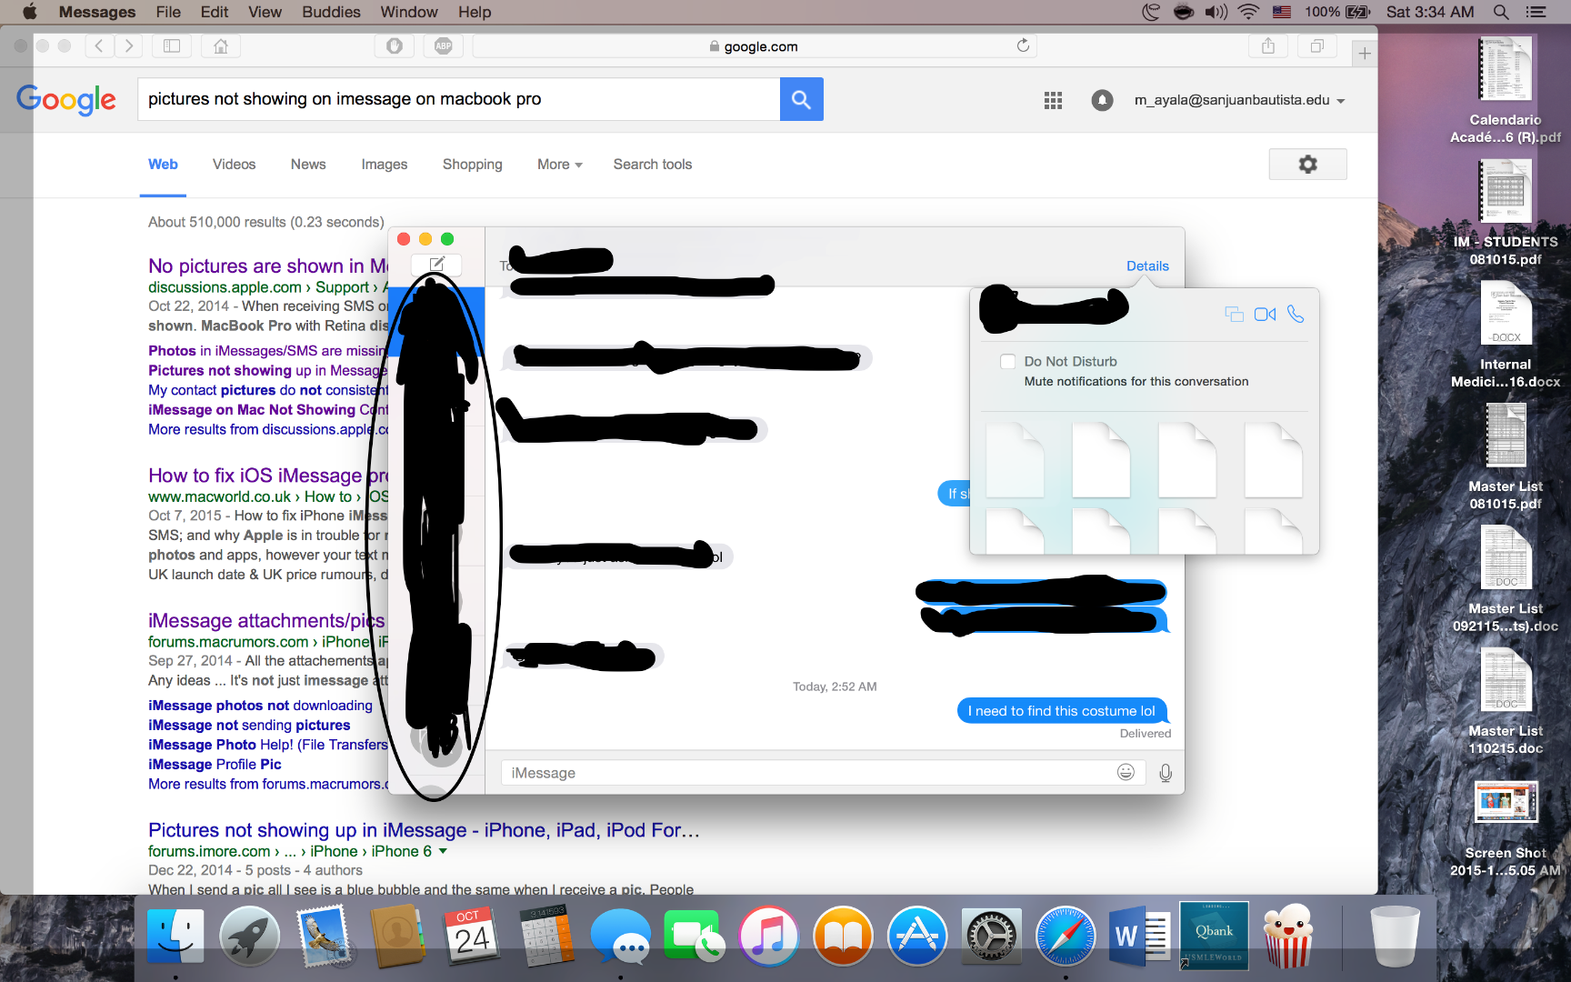Viewport: 1571px width, 982px height.
Task: Open 'How to fix iOS iMessage' result
Action: point(268,476)
